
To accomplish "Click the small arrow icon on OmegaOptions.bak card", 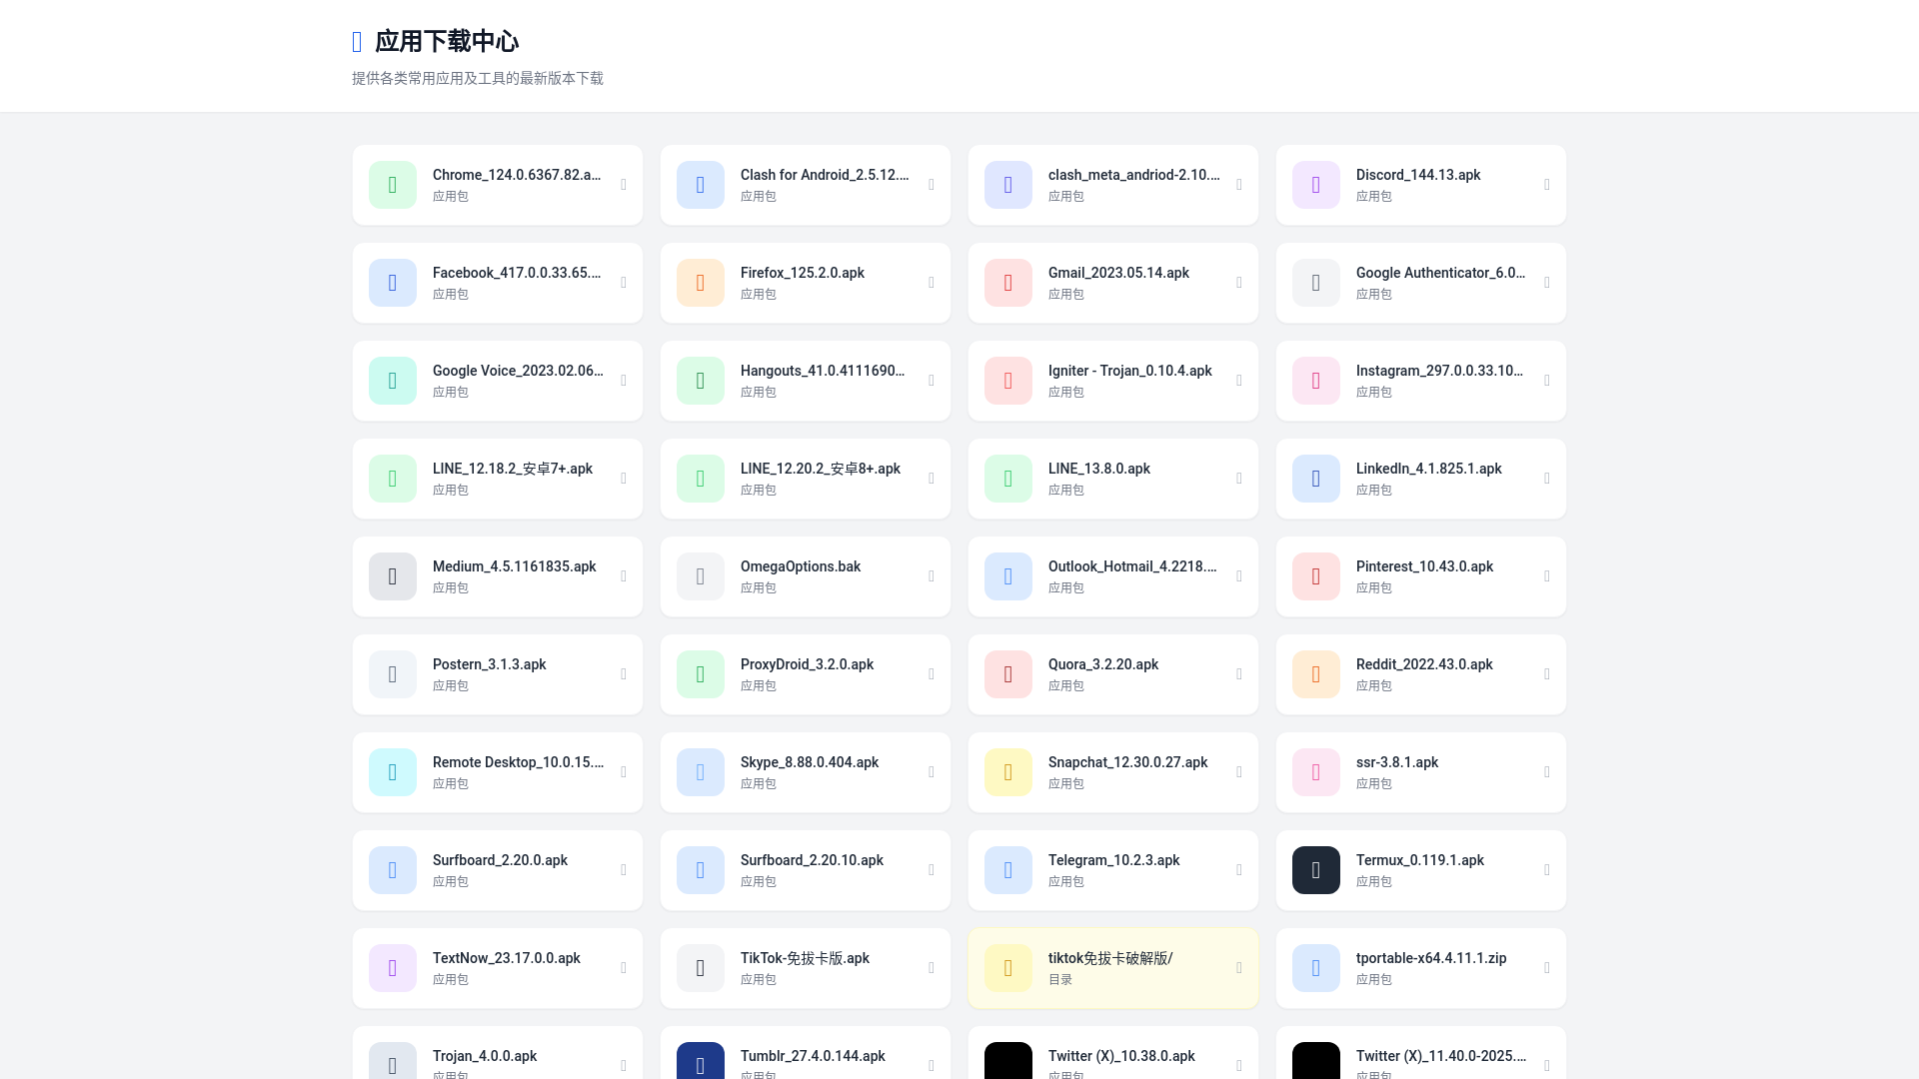I will click(x=932, y=576).
